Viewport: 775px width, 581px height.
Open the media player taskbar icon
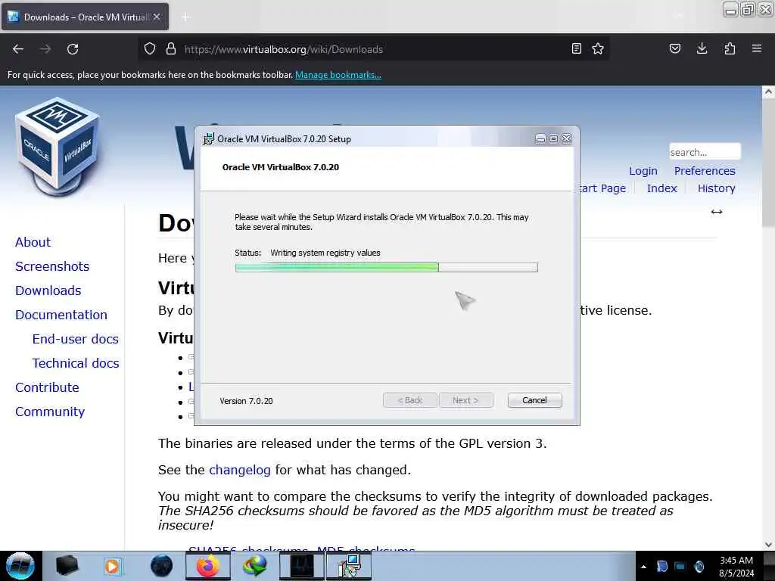tap(112, 566)
